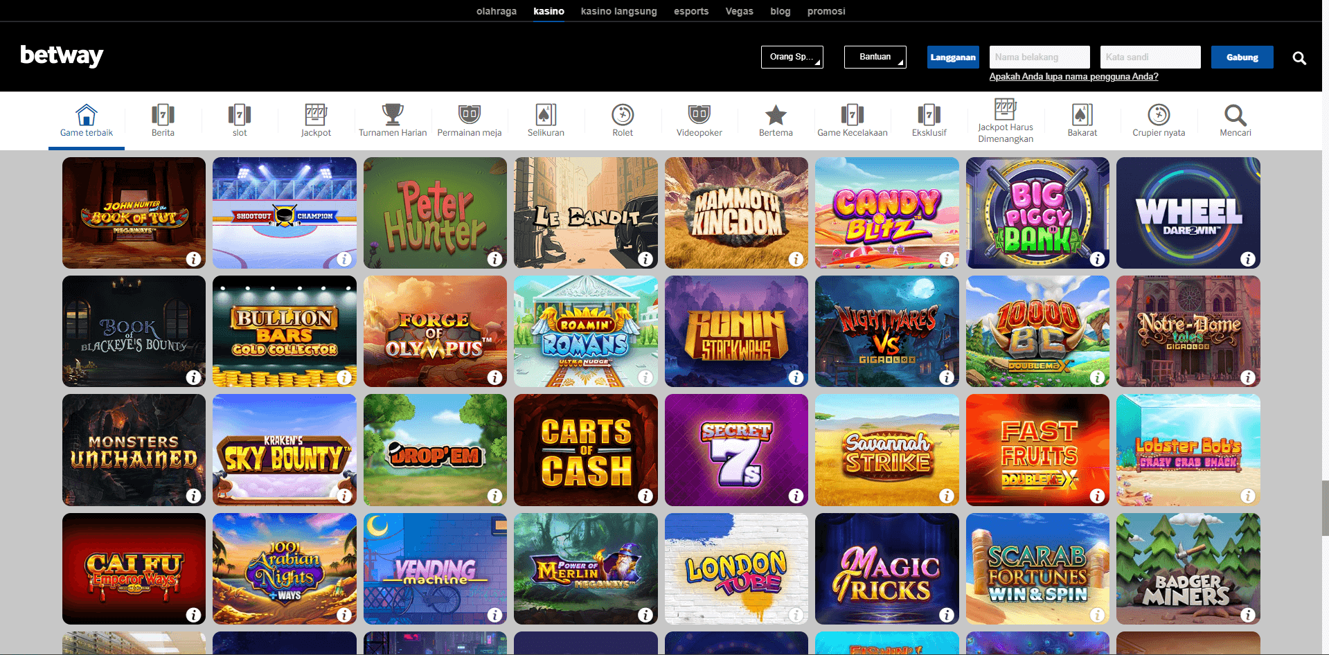Open Nightmares VS Gigablox thumbnail
Viewport: 1329px width, 655px height.
tap(887, 332)
